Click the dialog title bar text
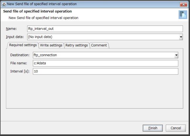The height and width of the screenshot is (136, 190). click(42, 4)
